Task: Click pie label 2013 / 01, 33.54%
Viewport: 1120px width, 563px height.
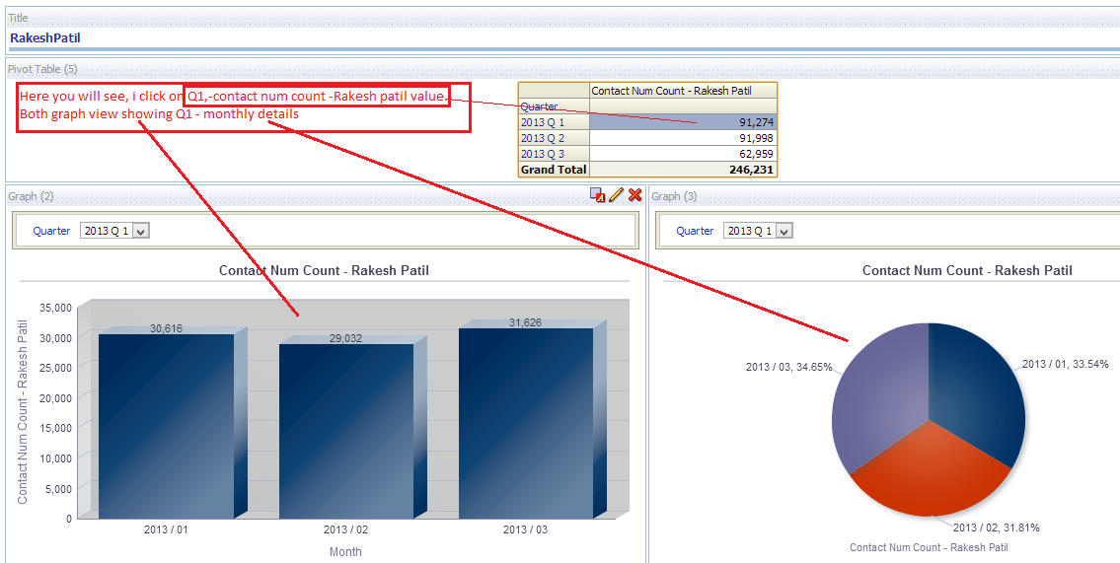Action: (x=1065, y=364)
